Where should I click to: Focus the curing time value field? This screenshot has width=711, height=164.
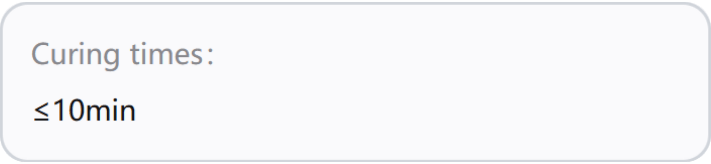click(84, 111)
